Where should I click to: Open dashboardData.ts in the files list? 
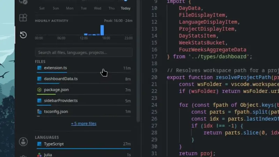(x=84, y=80)
